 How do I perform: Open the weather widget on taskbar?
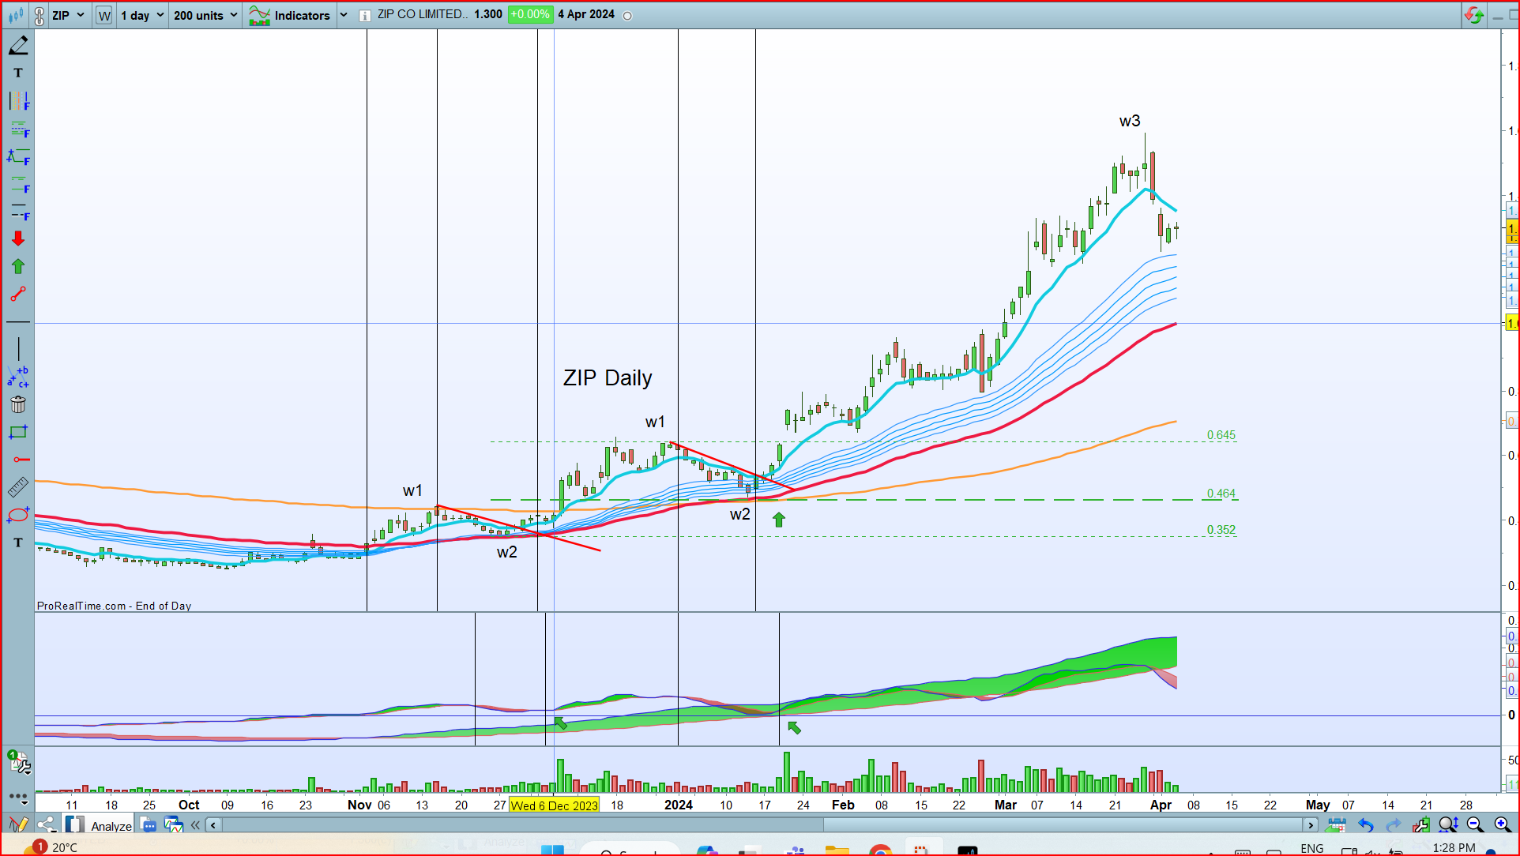point(51,847)
